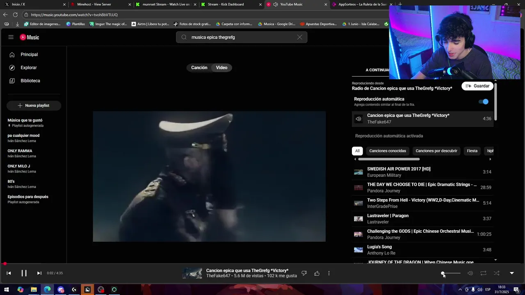The height and width of the screenshot is (295, 525).
Task: Skip to previous track
Action: 9,273
